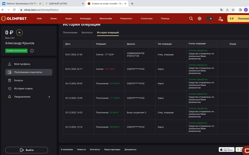
Task: Click the Документы footer link
Action: (130, 149)
